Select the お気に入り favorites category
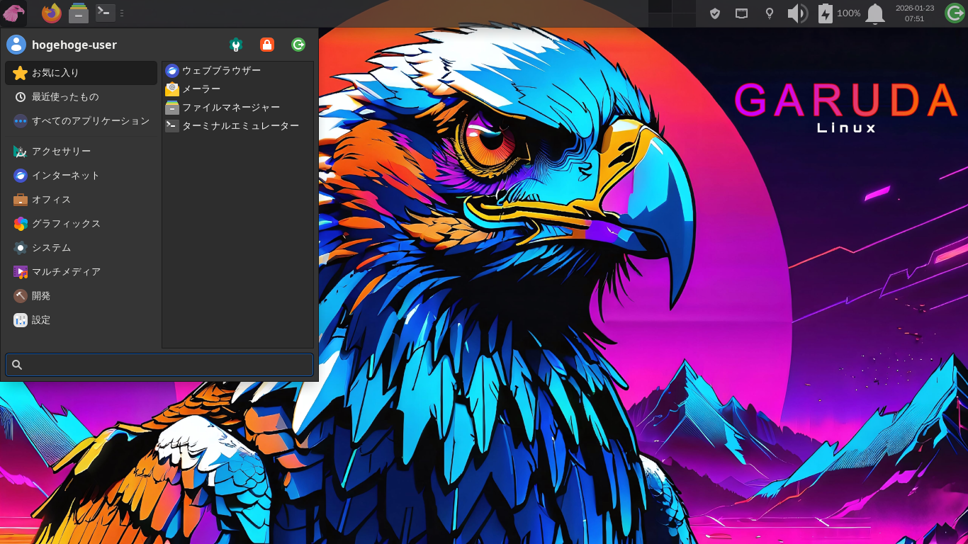Image resolution: width=968 pixels, height=544 pixels. click(x=81, y=73)
